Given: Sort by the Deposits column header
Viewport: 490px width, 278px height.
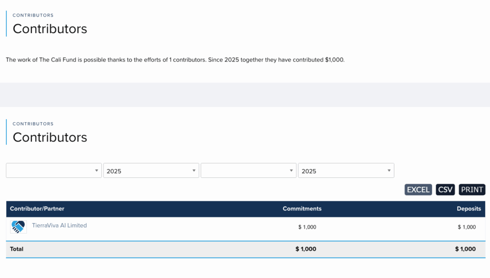Looking at the screenshot, I should (x=468, y=209).
